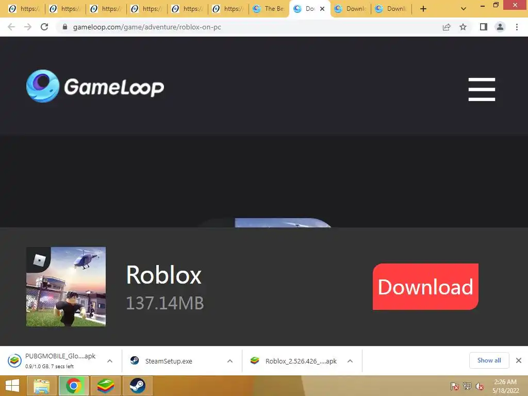The width and height of the screenshot is (528, 396).
Task: Click Show all downloads
Action: 489,360
